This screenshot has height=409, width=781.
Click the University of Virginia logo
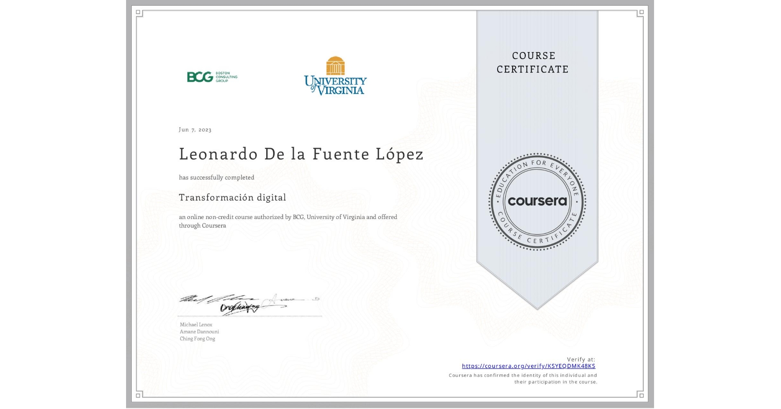pyautogui.click(x=335, y=75)
